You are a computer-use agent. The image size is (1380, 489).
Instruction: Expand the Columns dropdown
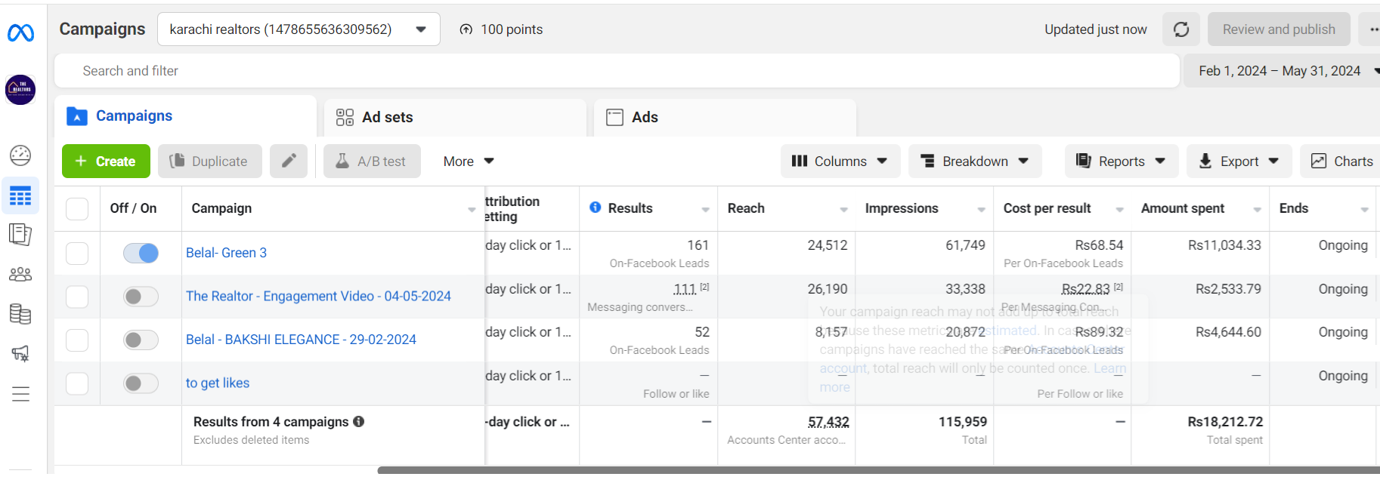pos(840,161)
